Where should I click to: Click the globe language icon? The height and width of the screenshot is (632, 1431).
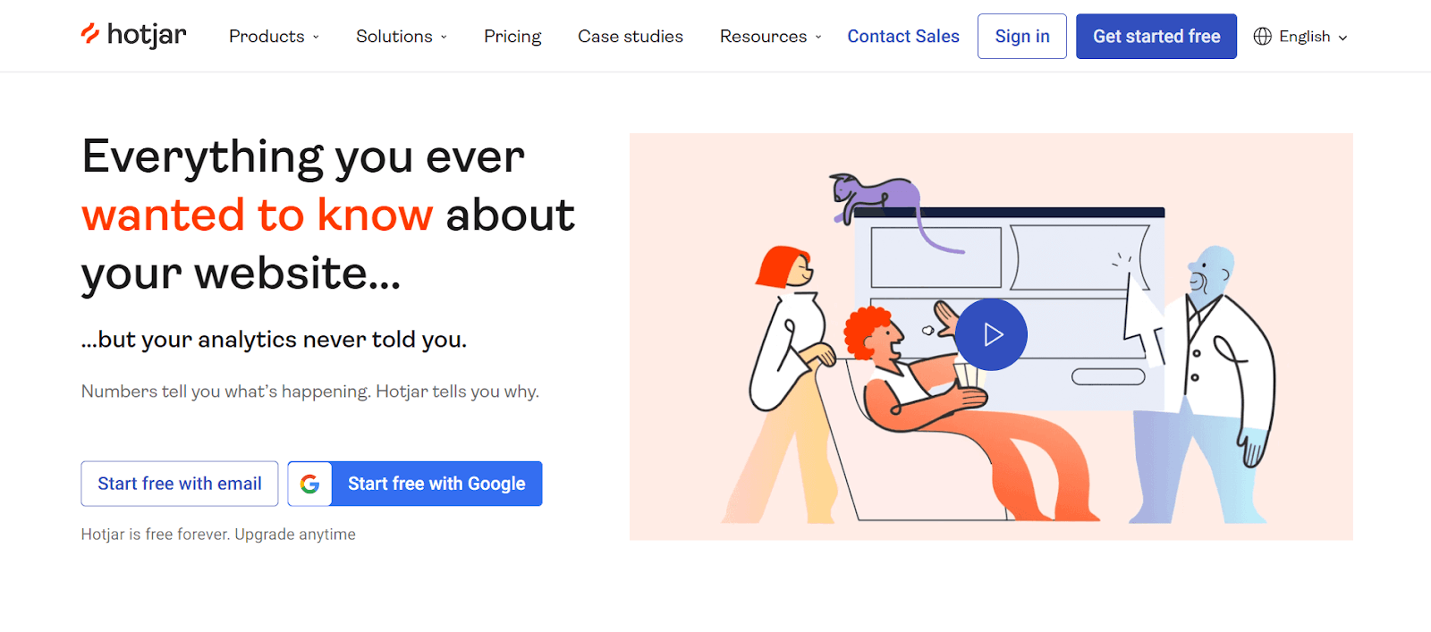tap(1262, 37)
